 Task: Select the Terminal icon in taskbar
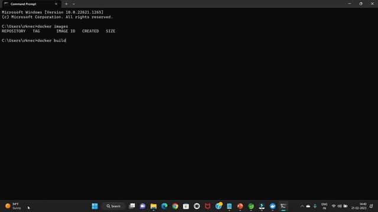(x=283, y=206)
